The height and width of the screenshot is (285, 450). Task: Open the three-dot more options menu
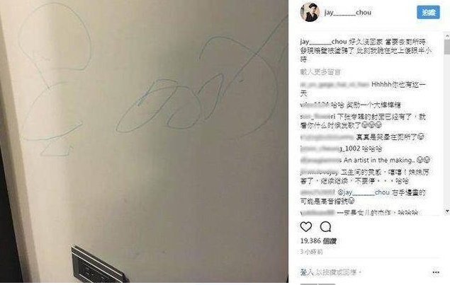point(436,272)
